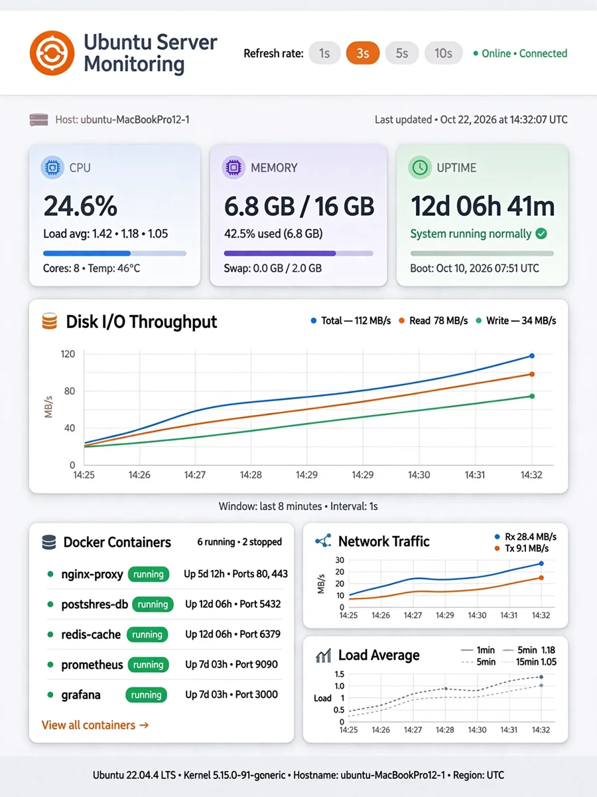Click the green dot before Online • Connected
The image size is (597, 797).
coord(476,54)
